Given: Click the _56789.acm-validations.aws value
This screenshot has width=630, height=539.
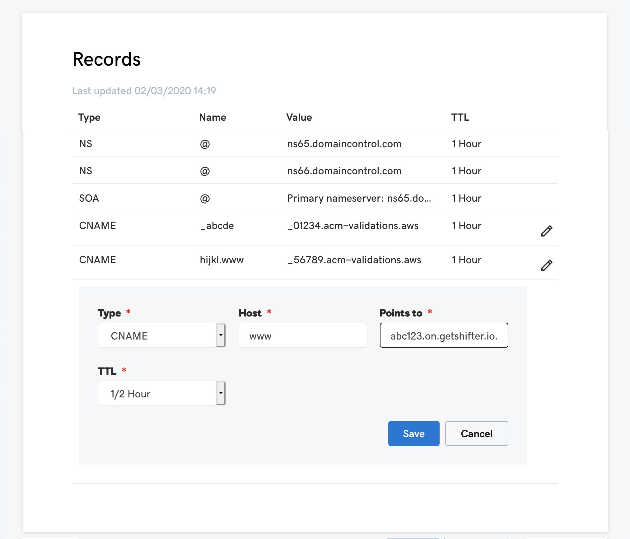Looking at the screenshot, I should tap(354, 260).
